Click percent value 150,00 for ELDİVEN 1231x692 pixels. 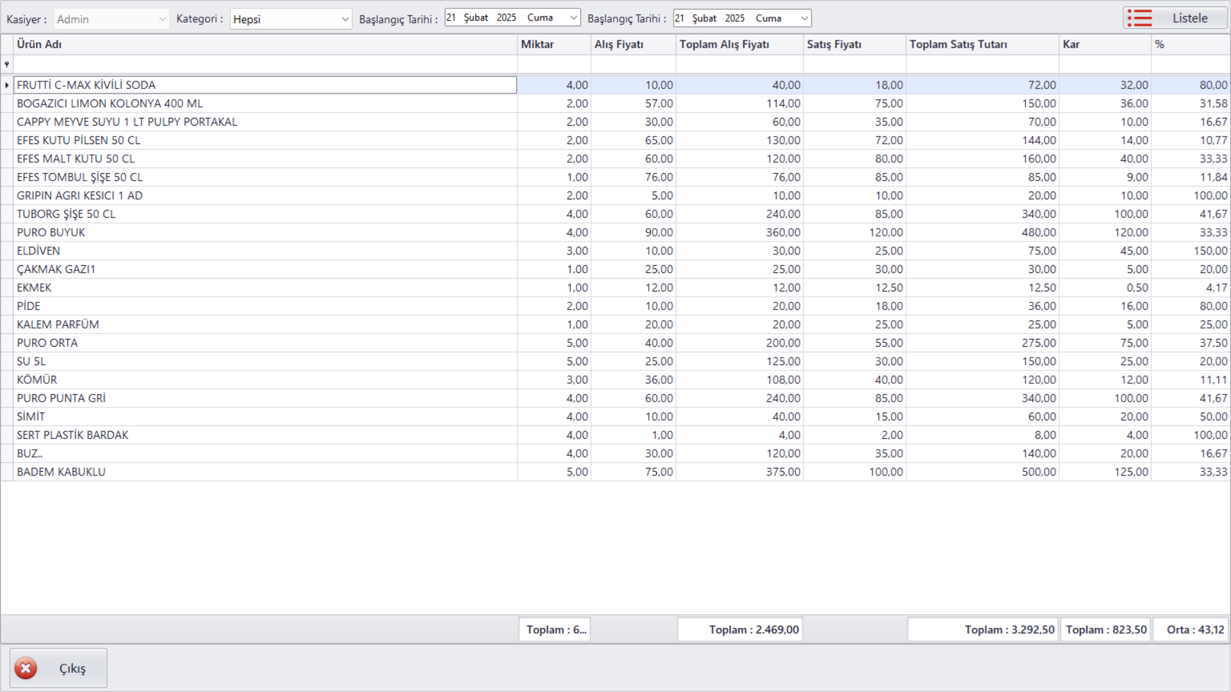pos(1210,251)
